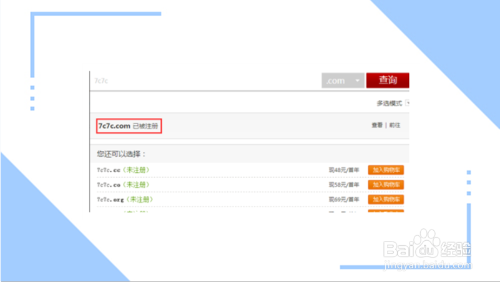Image resolution: width=500 pixels, height=282 pixels.
Task: Open the .com domain suffix dropdown
Action: point(343,80)
